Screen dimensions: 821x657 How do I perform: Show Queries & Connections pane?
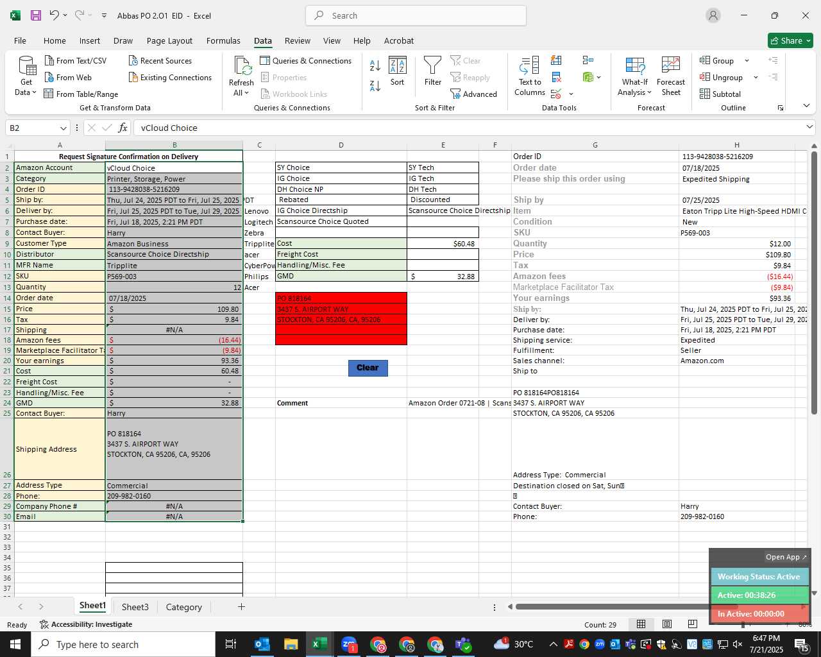[x=305, y=60]
